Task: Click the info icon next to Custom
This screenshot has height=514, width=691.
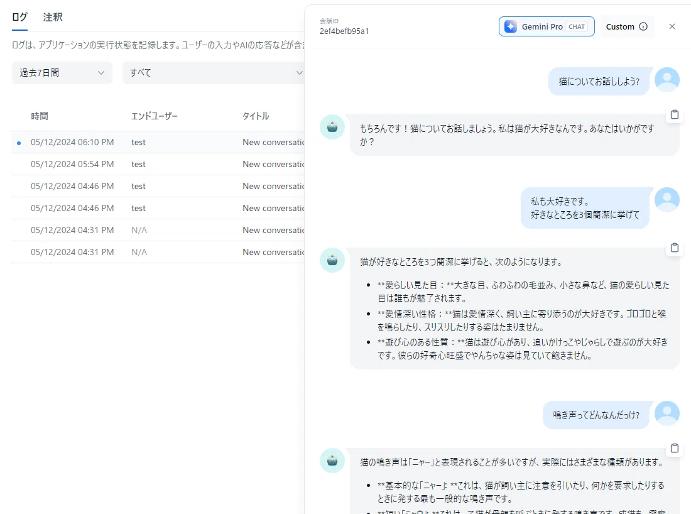Action: click(x=643, y=26)
